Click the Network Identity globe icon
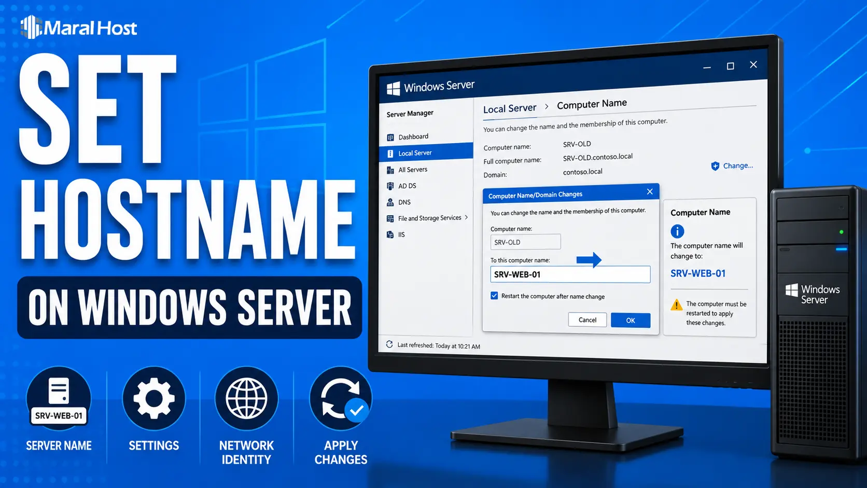This screenshot has height=488, width=867. click(x=247, y=398)
